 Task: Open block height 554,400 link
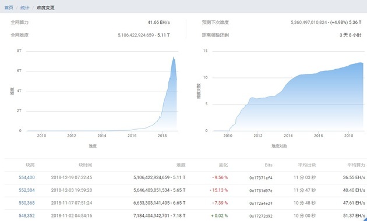27,177
